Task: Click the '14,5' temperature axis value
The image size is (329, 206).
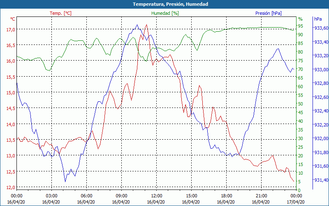Action: click(11, 109)
